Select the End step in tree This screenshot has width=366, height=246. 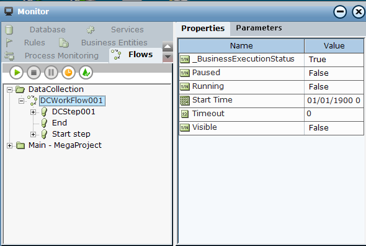pos(60,123)
